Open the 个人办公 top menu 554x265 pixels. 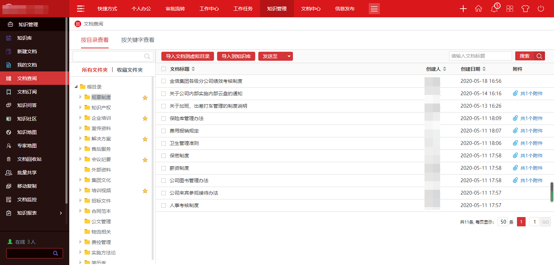(x=141, y=9)
